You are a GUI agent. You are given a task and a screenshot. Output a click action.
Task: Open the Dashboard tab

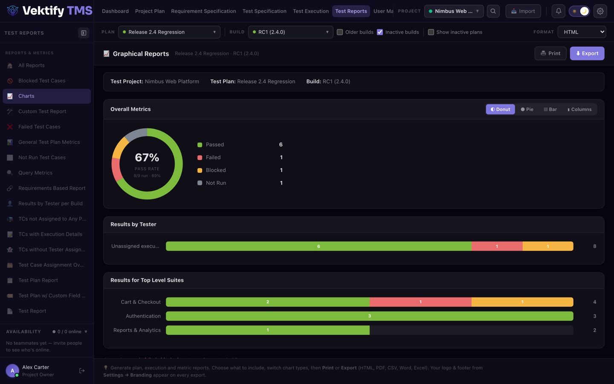115,11
